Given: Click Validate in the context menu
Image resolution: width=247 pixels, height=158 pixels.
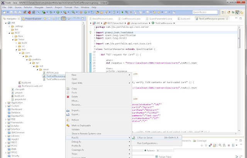Looking at the screenshot, I should click(99, 129).
